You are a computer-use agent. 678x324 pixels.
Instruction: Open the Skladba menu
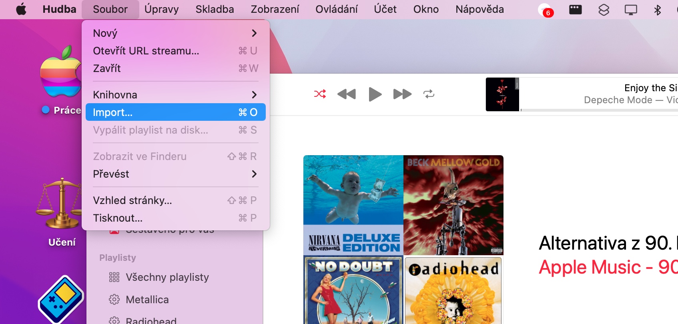(215, 9)
